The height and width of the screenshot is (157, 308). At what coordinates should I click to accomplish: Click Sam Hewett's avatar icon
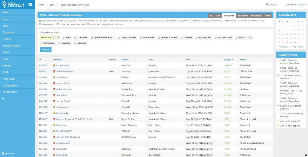pyautogui.click(x=54, y=77)
